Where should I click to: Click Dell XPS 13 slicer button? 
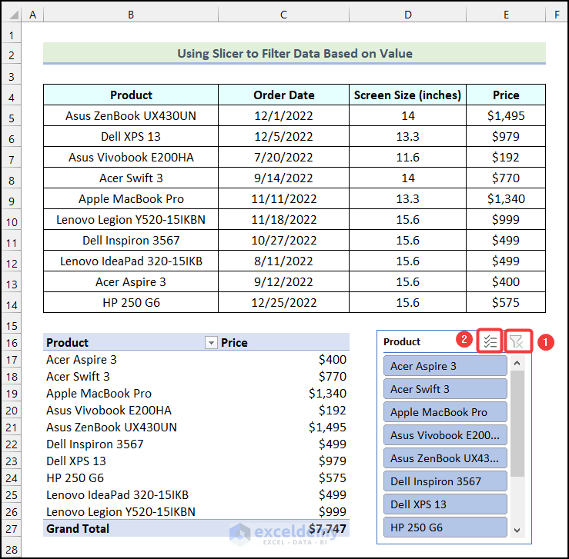tap(444, 504)
